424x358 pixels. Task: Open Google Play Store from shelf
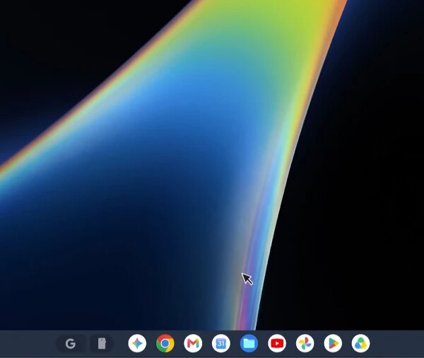point(333,343)
